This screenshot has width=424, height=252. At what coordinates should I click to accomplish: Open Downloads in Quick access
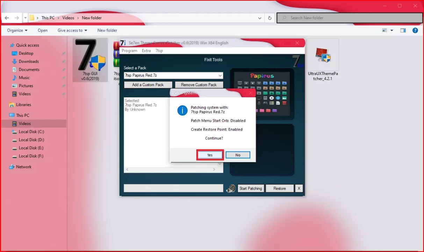[x=29, y=62]
